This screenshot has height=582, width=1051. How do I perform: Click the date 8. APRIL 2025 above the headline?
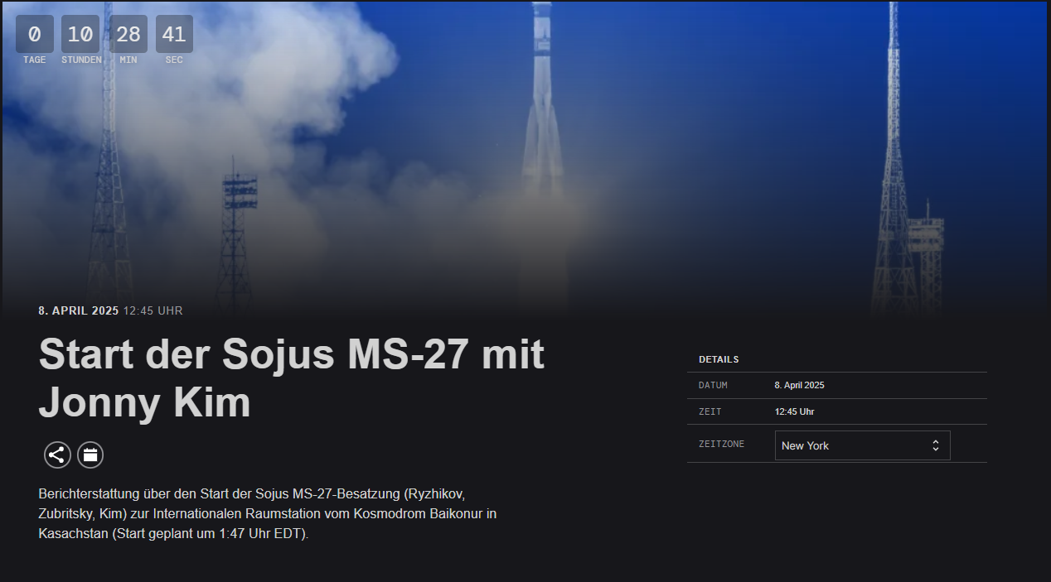click(79, 311)
